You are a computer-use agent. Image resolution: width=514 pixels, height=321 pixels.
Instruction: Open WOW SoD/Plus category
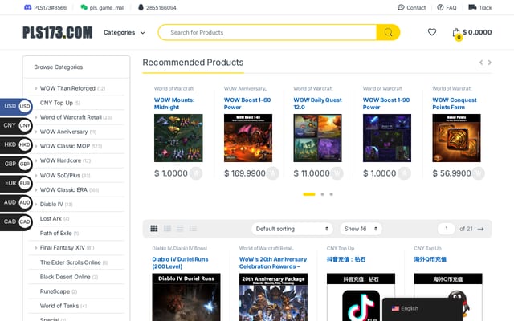click(59, 175)
